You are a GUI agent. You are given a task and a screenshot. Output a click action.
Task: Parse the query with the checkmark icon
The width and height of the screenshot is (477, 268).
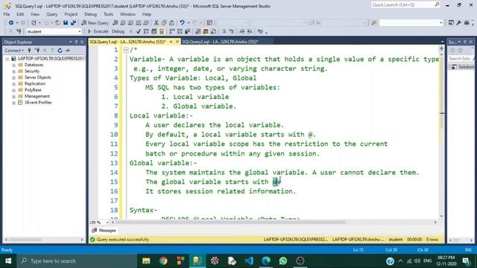(x=139, y=31)
